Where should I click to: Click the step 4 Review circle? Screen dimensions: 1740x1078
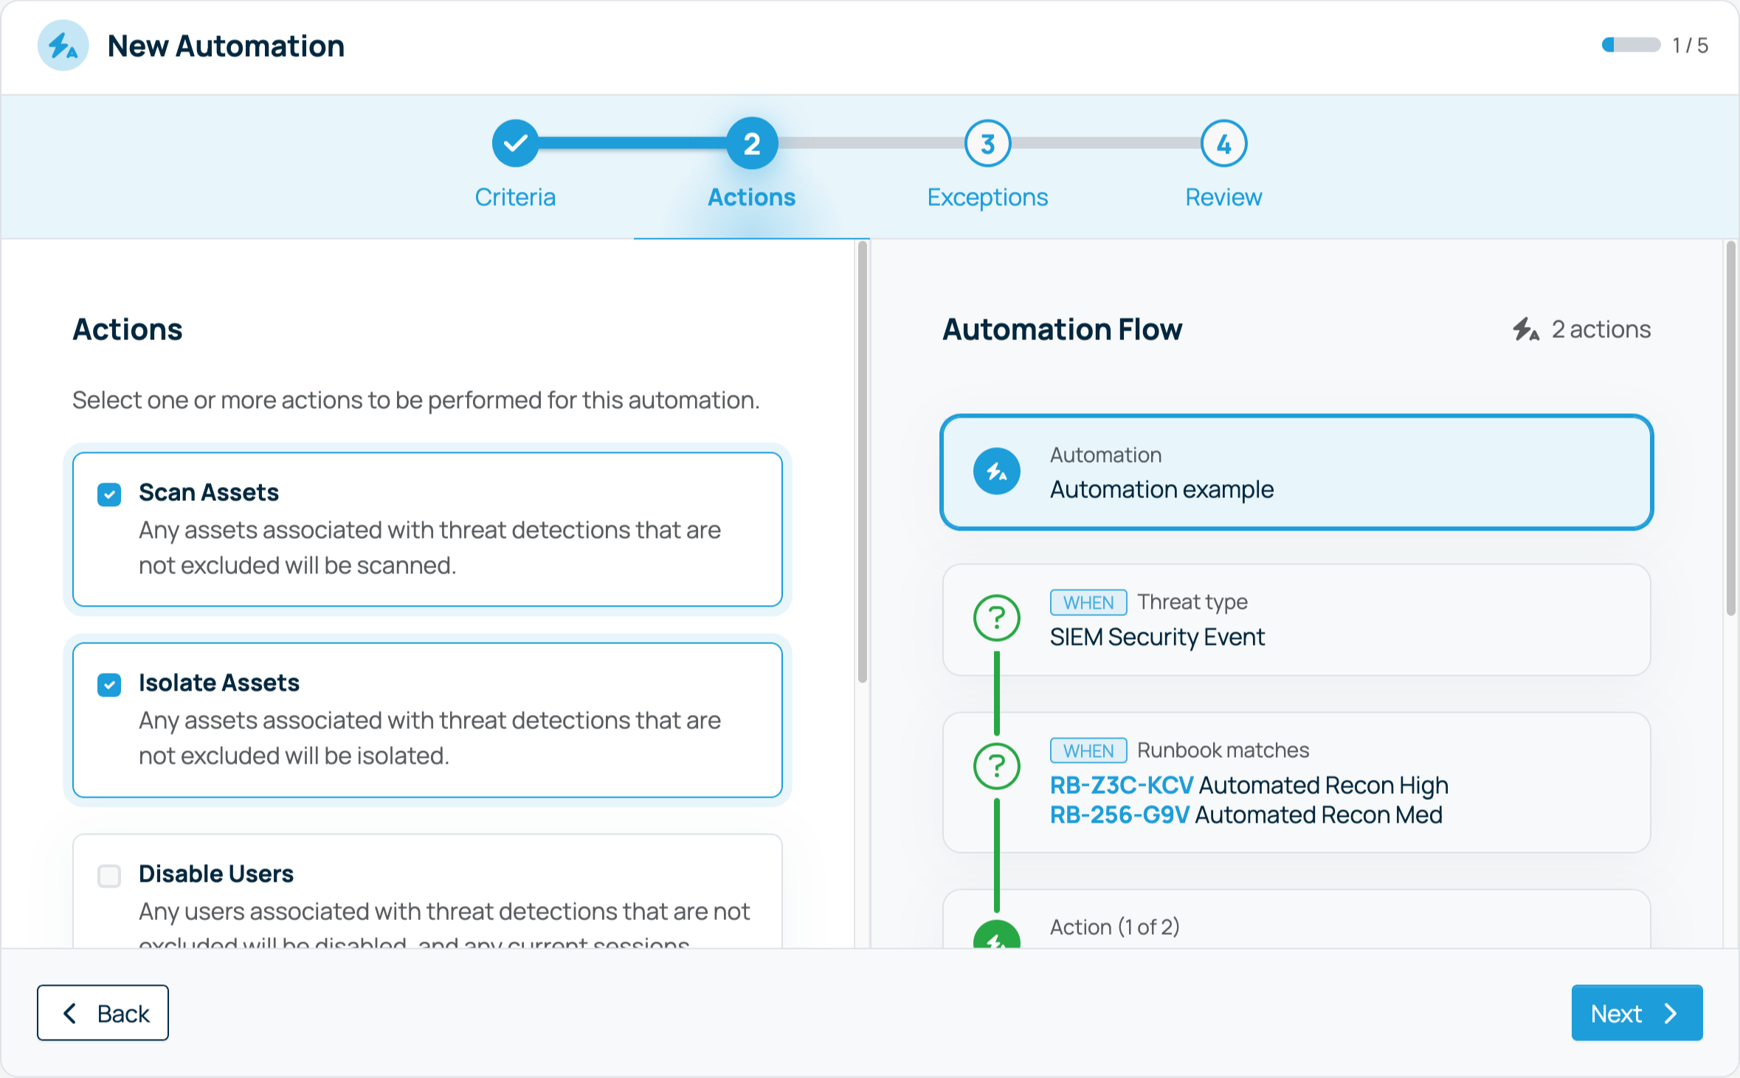[1223, 143]
